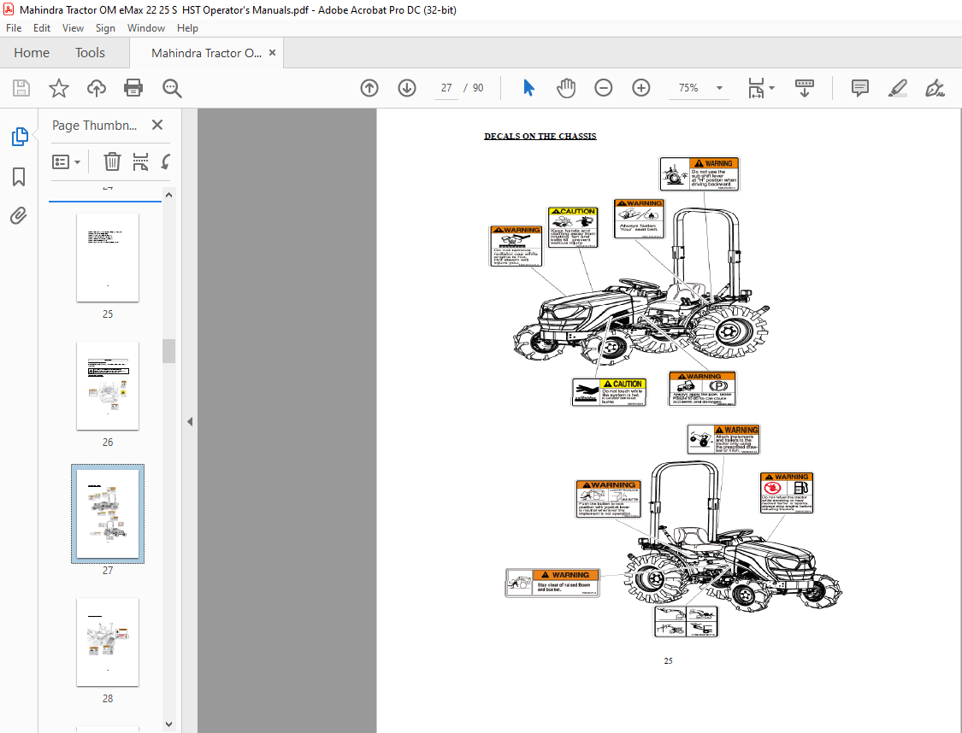Choose the selection arrow tool
The height and width of the screenshot is (733, 962).
tap(528, 88)
